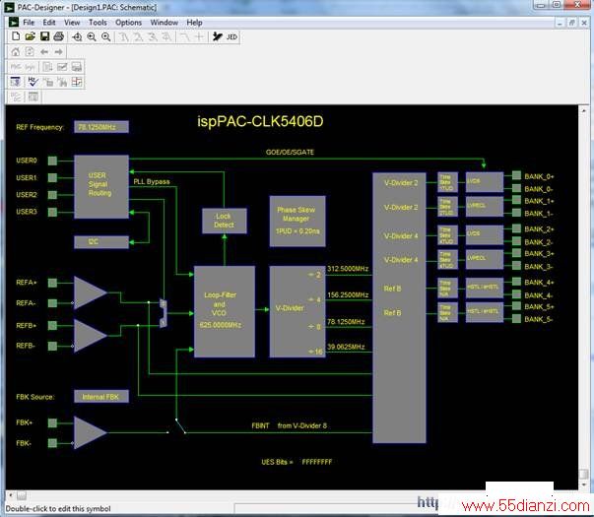Select the Lock Detect block
The image size is (594, 517).
pyautogui.click(x=224, y=221)
